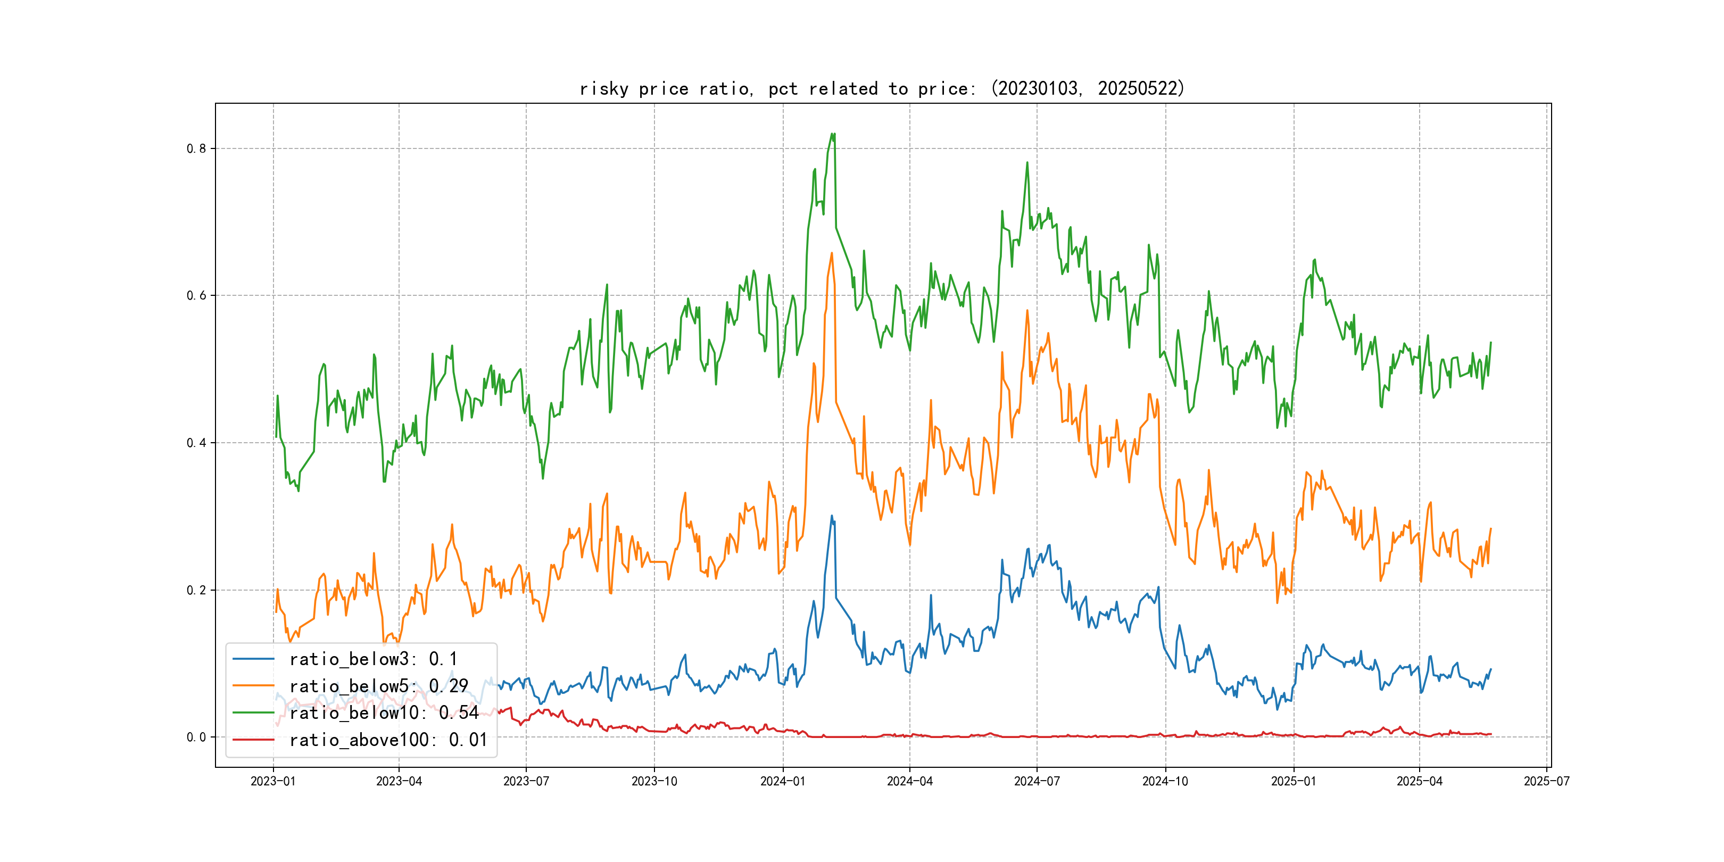Click the 2023-01 x-axis tick label
The height and width of the screenshot is (862, 1724).
pos(273,781)
